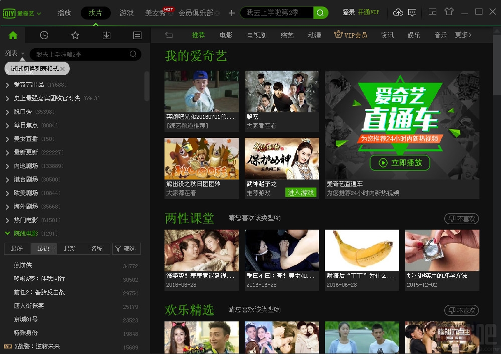Click the home icon in the sidebar
This screenshot has height=354, width=501.
pyautogui.click(x=13, y=35)
